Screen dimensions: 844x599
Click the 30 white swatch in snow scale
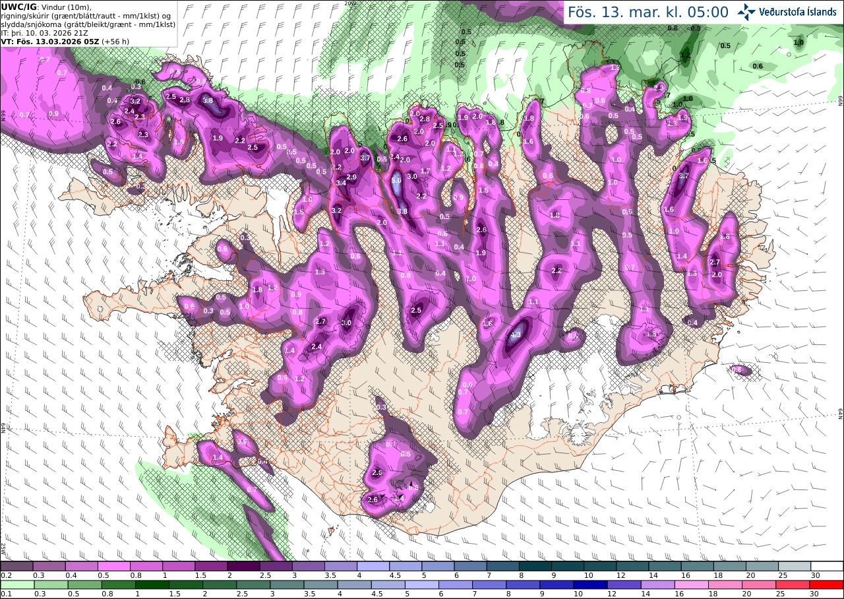[828, 566]
